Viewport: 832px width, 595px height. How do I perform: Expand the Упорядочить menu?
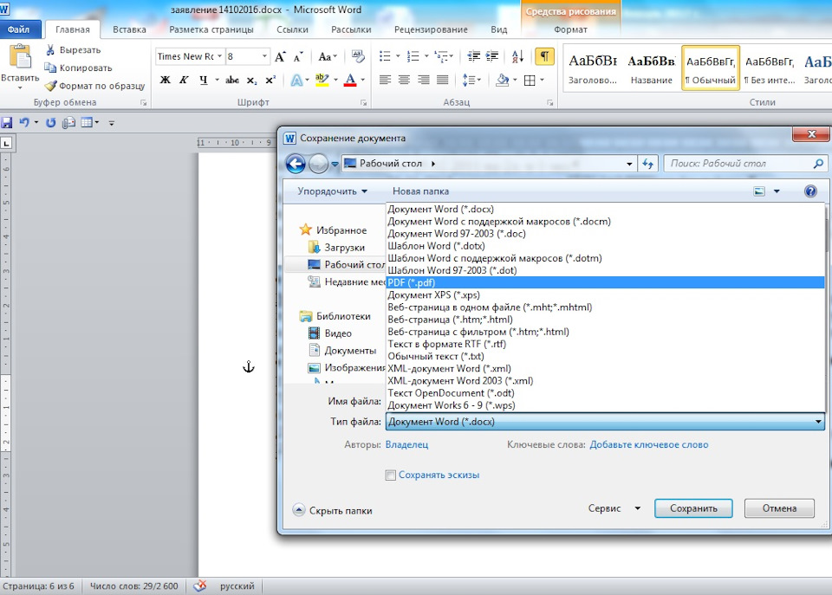tap(332, 191)
